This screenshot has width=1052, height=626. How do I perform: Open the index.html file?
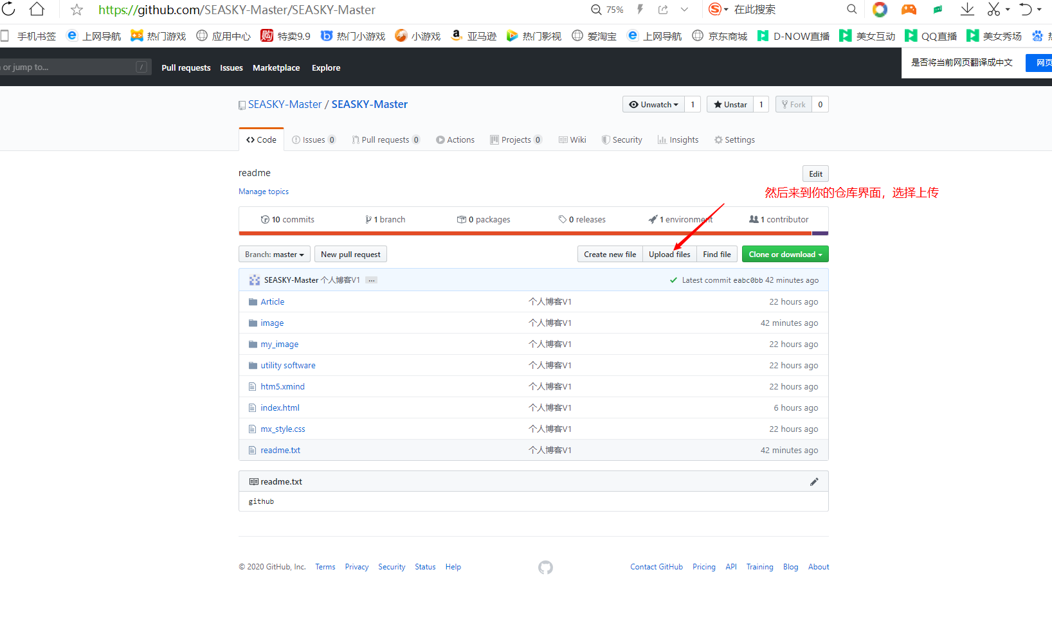[280, 407]
